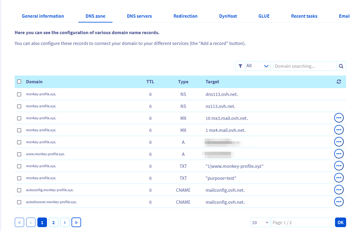Open actions menu for the autodiscover CNAME record
Screen dimensions: 350x231
[x=339, y=202]
